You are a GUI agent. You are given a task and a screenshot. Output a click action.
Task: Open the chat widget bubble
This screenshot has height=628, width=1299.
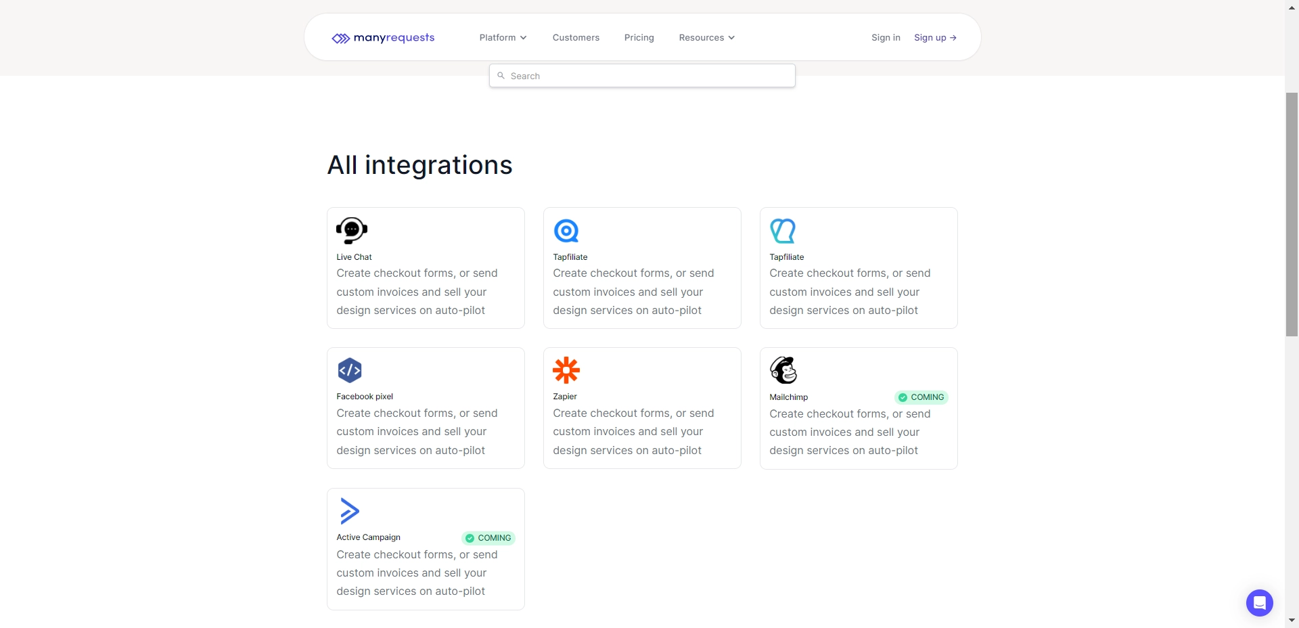1260,603
